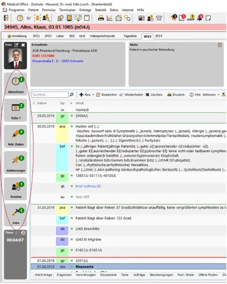Reset the Timer with clock icon
Image resolution: width=227 pixels, height=284 pixels.
click(23, 233)
